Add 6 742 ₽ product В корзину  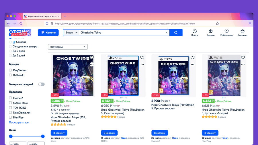click(109, 133)
